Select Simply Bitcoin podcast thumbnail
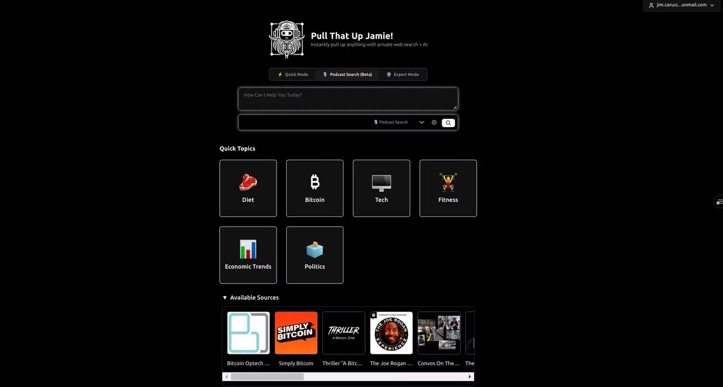This screenshot has width=723, height=387. point(296,333)
